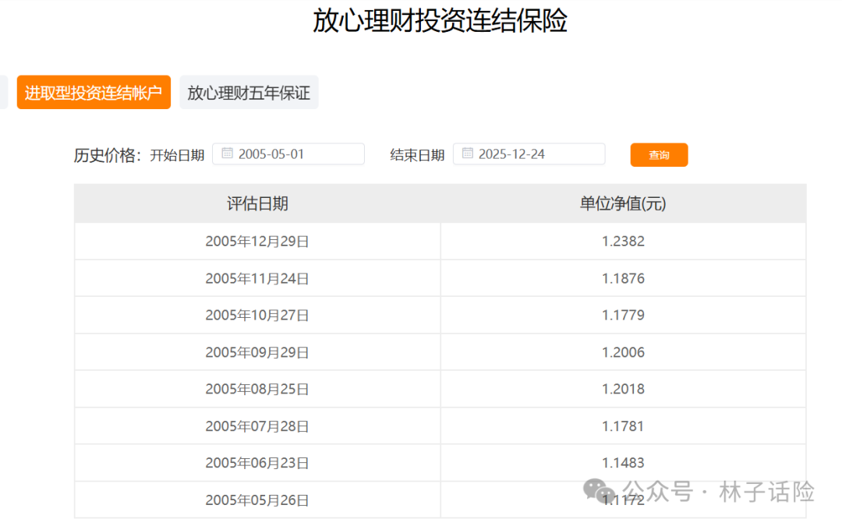Select the net value 1.2006 cell
This screenshot has height=526, width=842.
click(623, 352)
